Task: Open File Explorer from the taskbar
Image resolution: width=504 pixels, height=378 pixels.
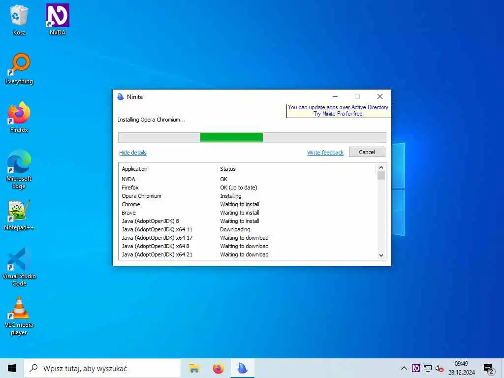Action: [194, 368]
